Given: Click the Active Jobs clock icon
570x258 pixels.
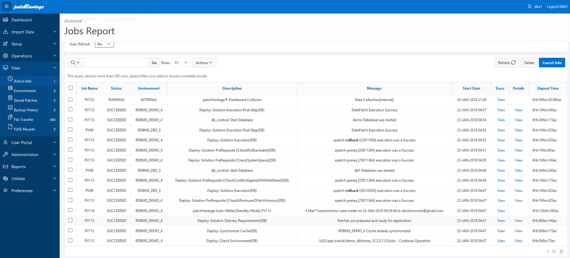Looking at the screenshot, I should [x=10, y=78].
